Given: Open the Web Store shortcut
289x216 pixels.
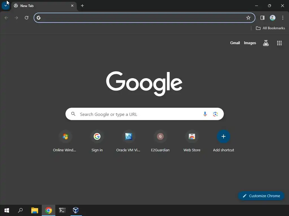Looking at the screenshot, I should pyautogui.click(x=192, y=141).
